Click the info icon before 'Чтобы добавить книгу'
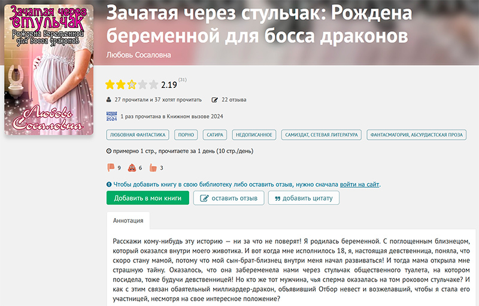The height and width of the screenshot is (306, 479). coord(109,185)
